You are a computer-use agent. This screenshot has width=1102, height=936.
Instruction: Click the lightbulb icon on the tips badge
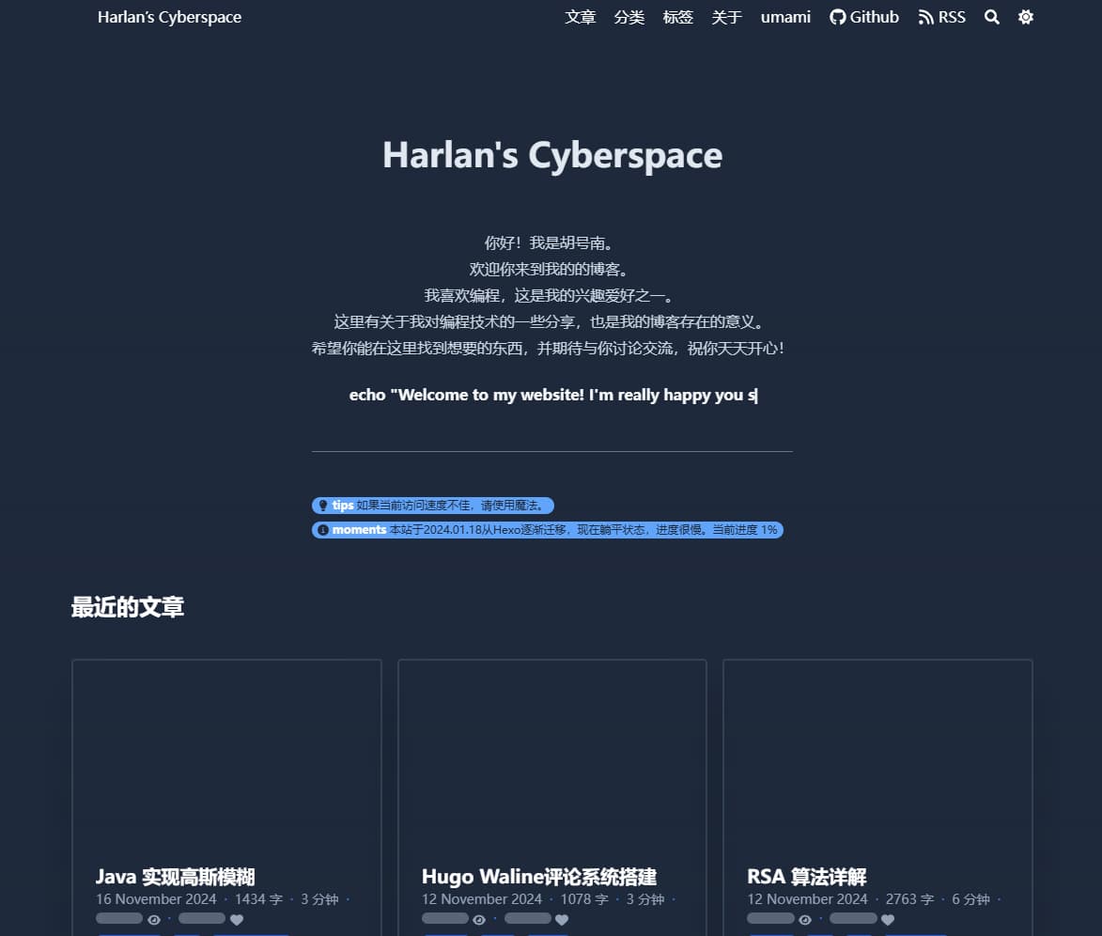click(x=322, y=505)
